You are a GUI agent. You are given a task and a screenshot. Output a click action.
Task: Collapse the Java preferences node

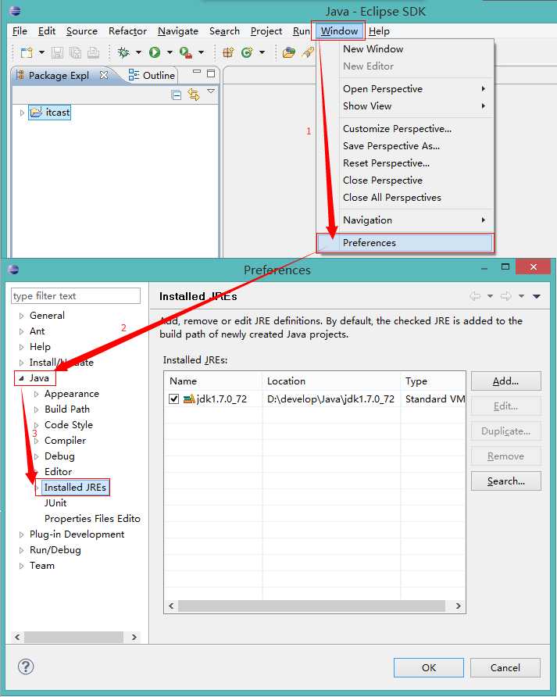[x=21, y=378]
